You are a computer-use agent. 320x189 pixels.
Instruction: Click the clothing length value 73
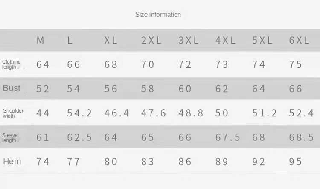222,64
